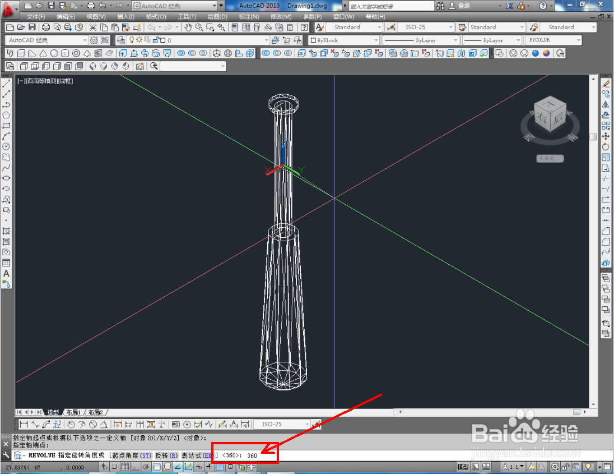The image size is (614, 474).
Task: Open the Layer Properties Manager icon
Action: coord(120,40)
